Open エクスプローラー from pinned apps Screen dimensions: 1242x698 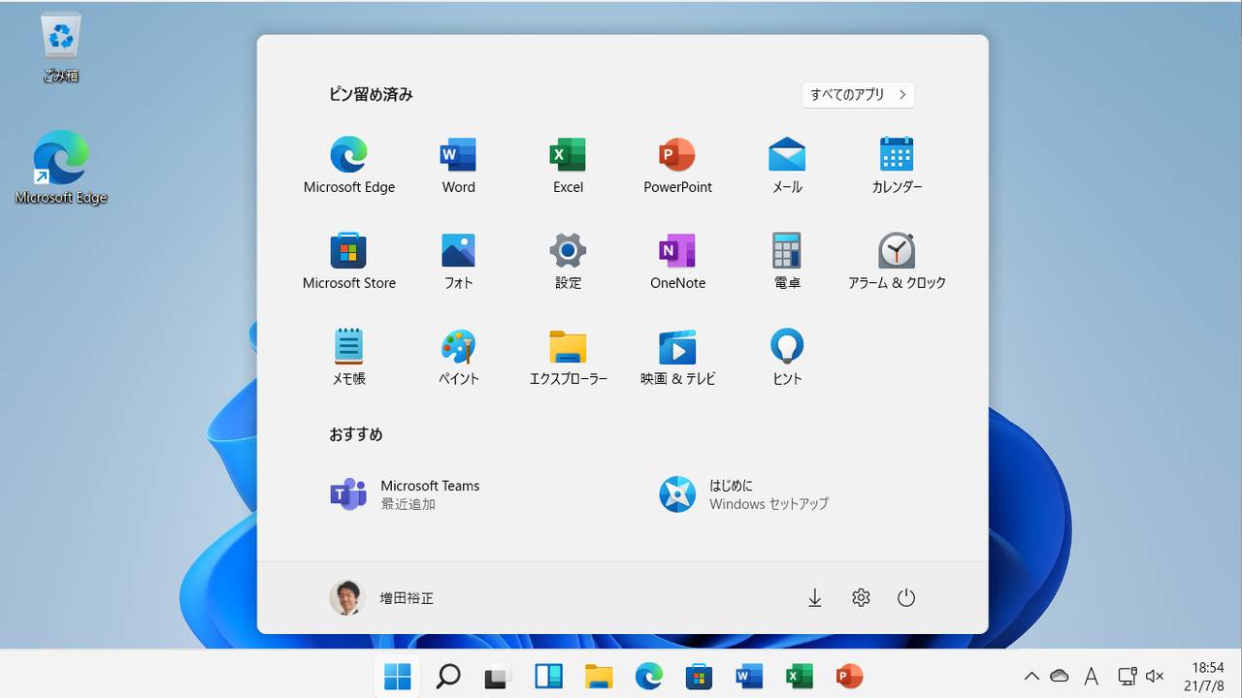[568, 357]
